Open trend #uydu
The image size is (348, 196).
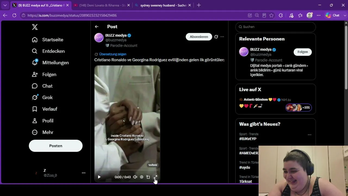(244, 167)
